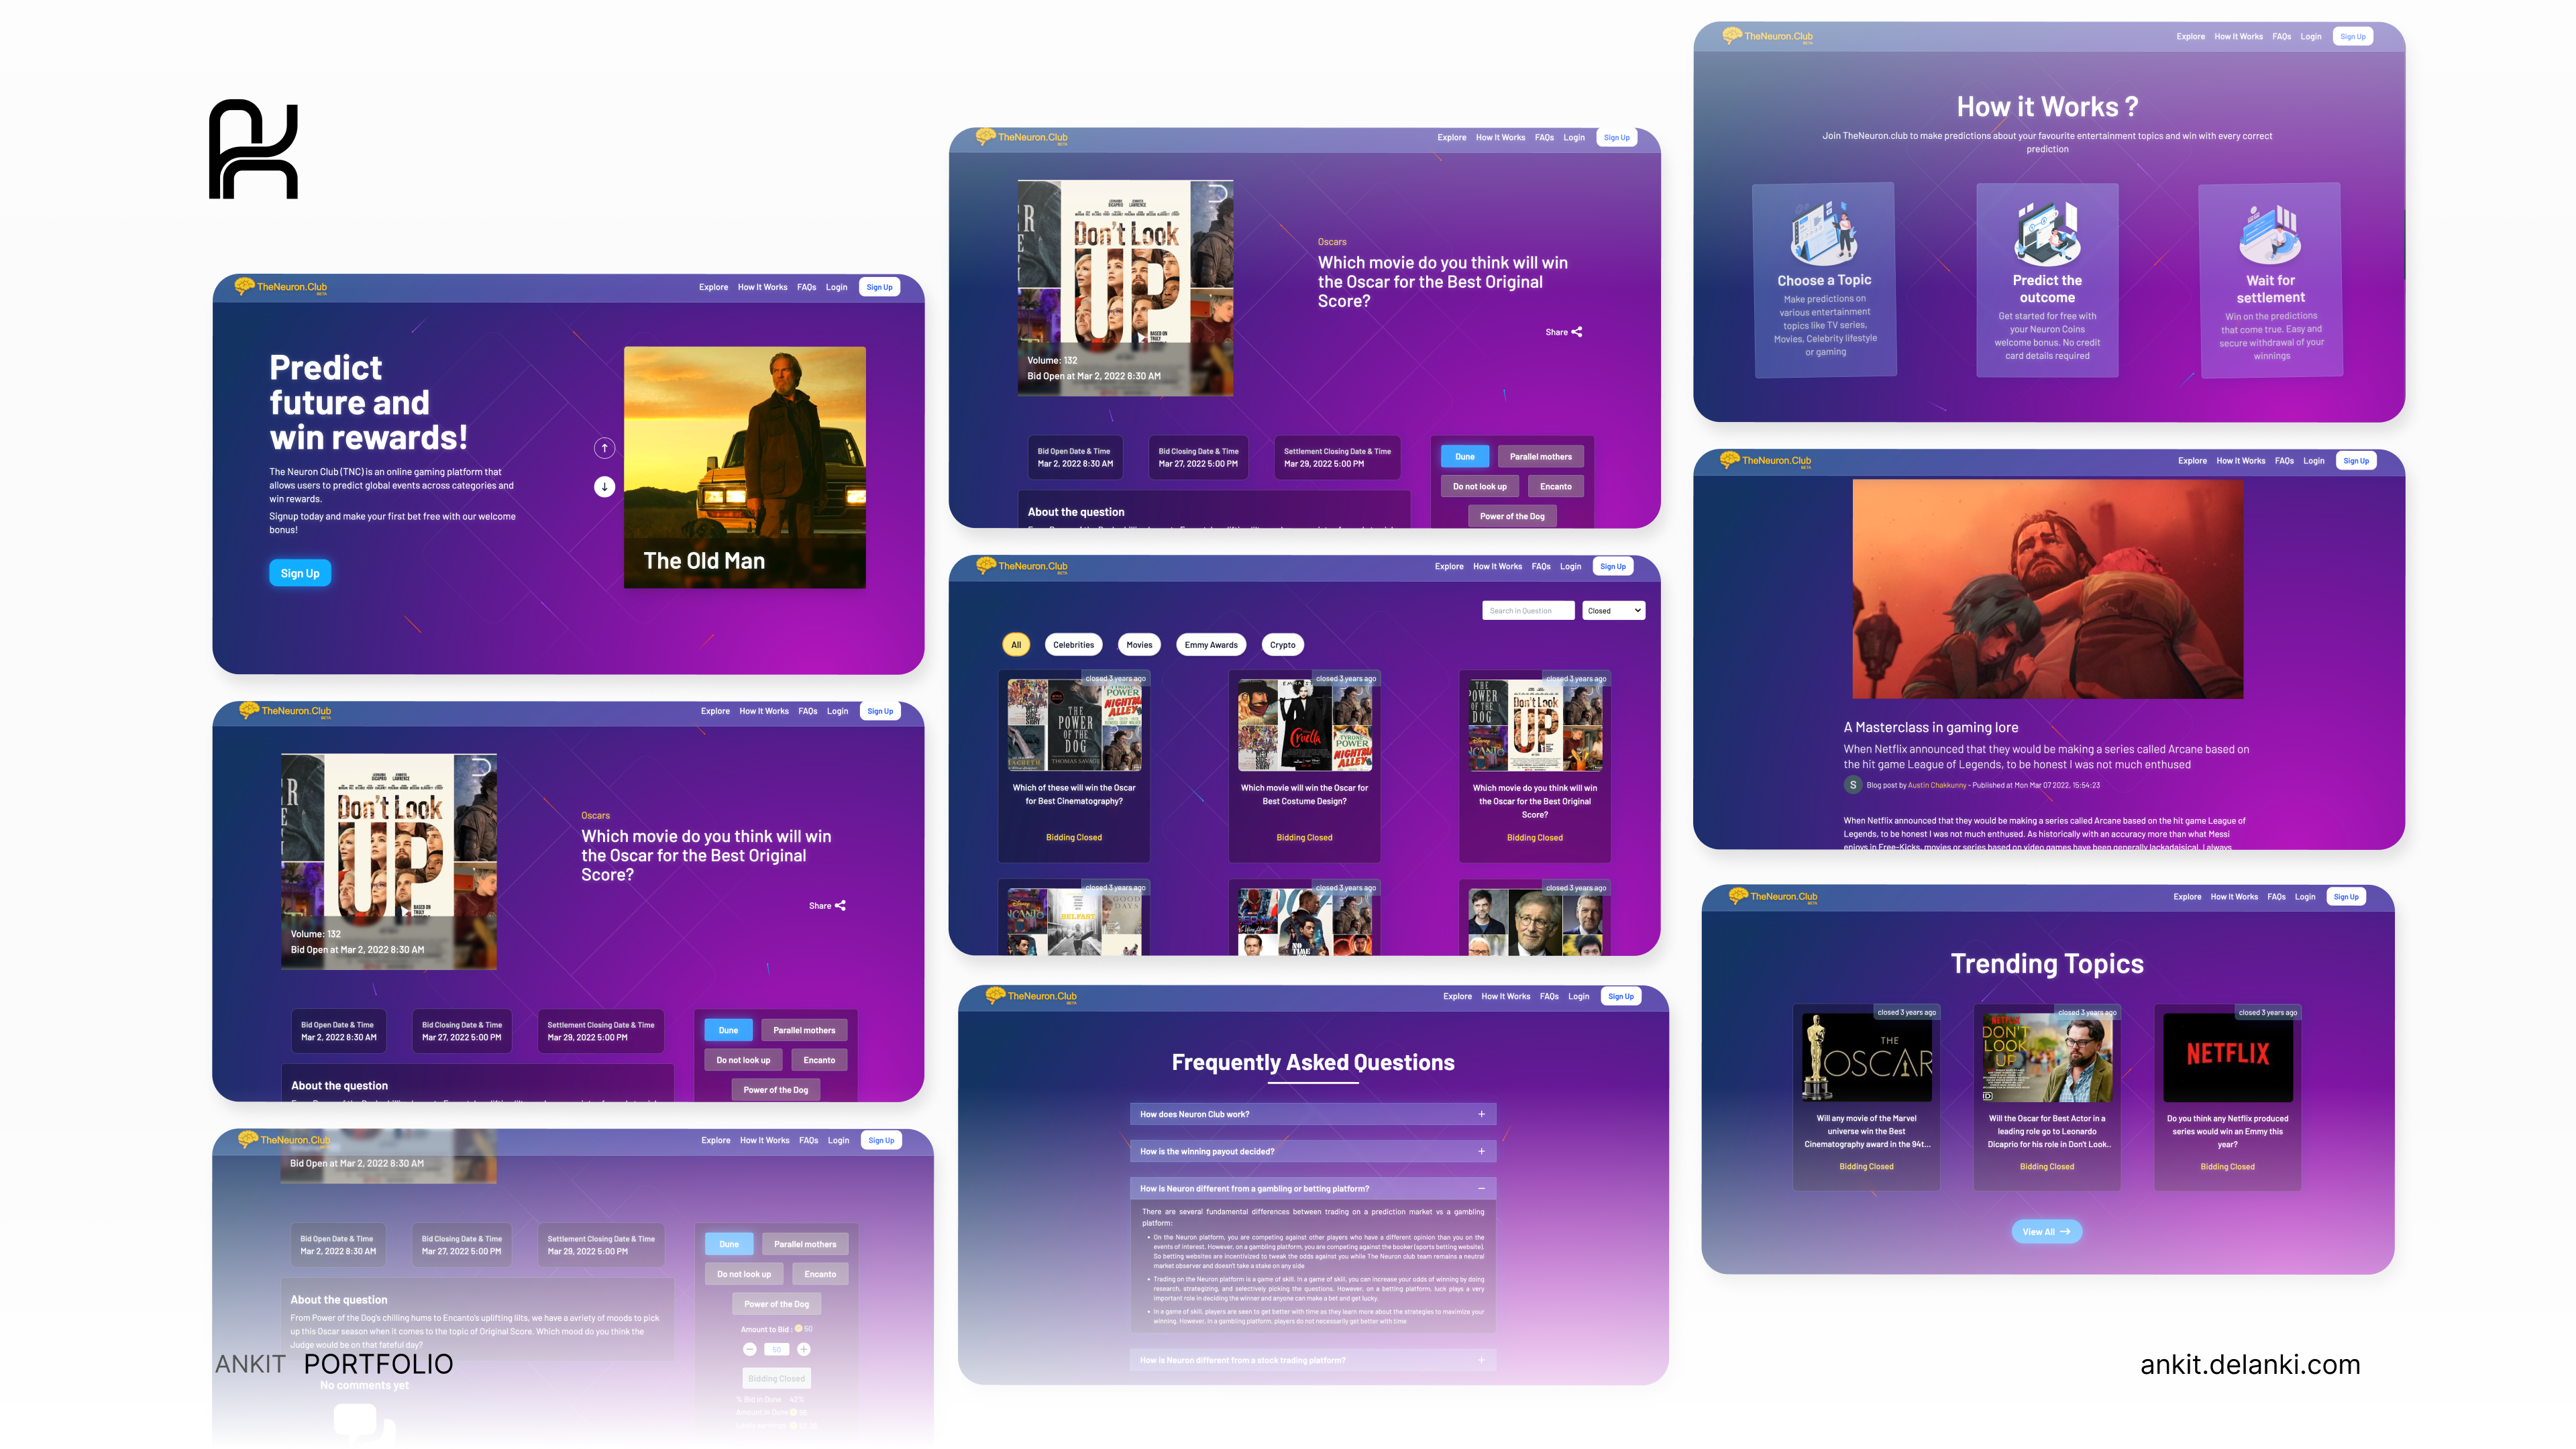This screenshot has width=2576, height=1449.
Task: Click the TheNeuron.Club logo on the Arcane blog page
Action: 1765,461
